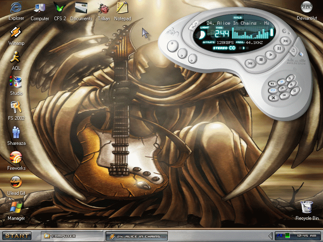This screenshot has height=242, width=323.
Task: Click the scrolling song title text
Action: click(x=238, y=23)
